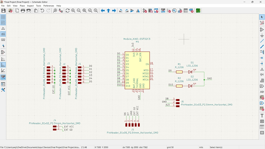Open the Find tool
Screen dimensions: 265x149
(x=55, y=11)
